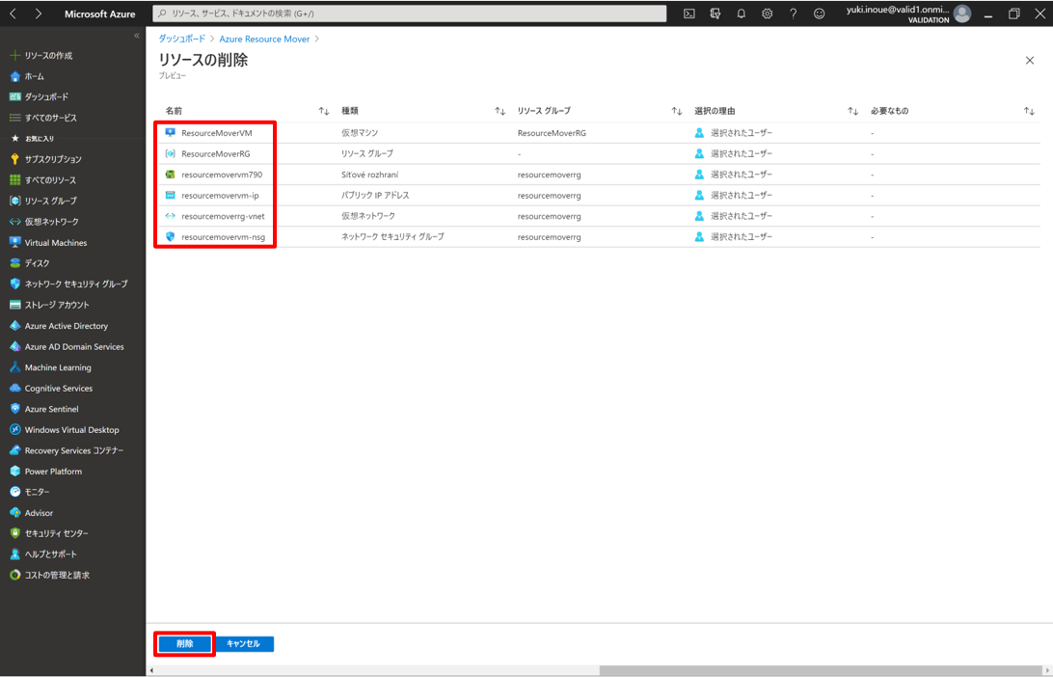The image size is (1053, 677).
Task: Click user account avatar
Action: (x=962, y=14)
